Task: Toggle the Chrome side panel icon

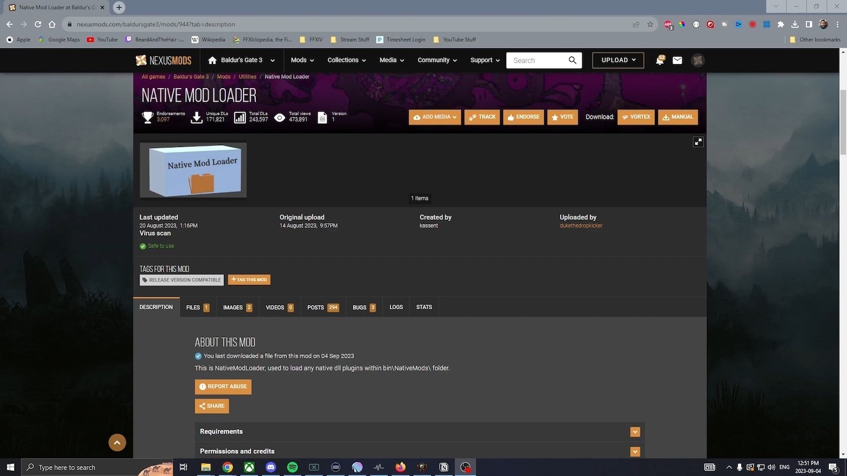Action: tap(809, 24)
